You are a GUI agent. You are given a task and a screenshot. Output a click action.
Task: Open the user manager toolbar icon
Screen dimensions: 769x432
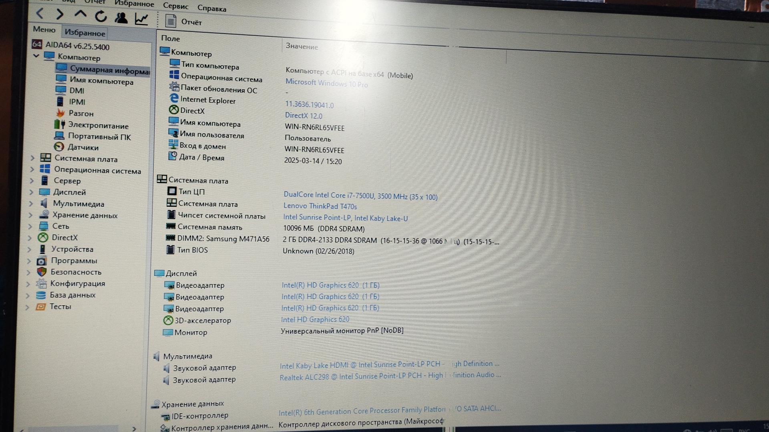coord(121,18)
